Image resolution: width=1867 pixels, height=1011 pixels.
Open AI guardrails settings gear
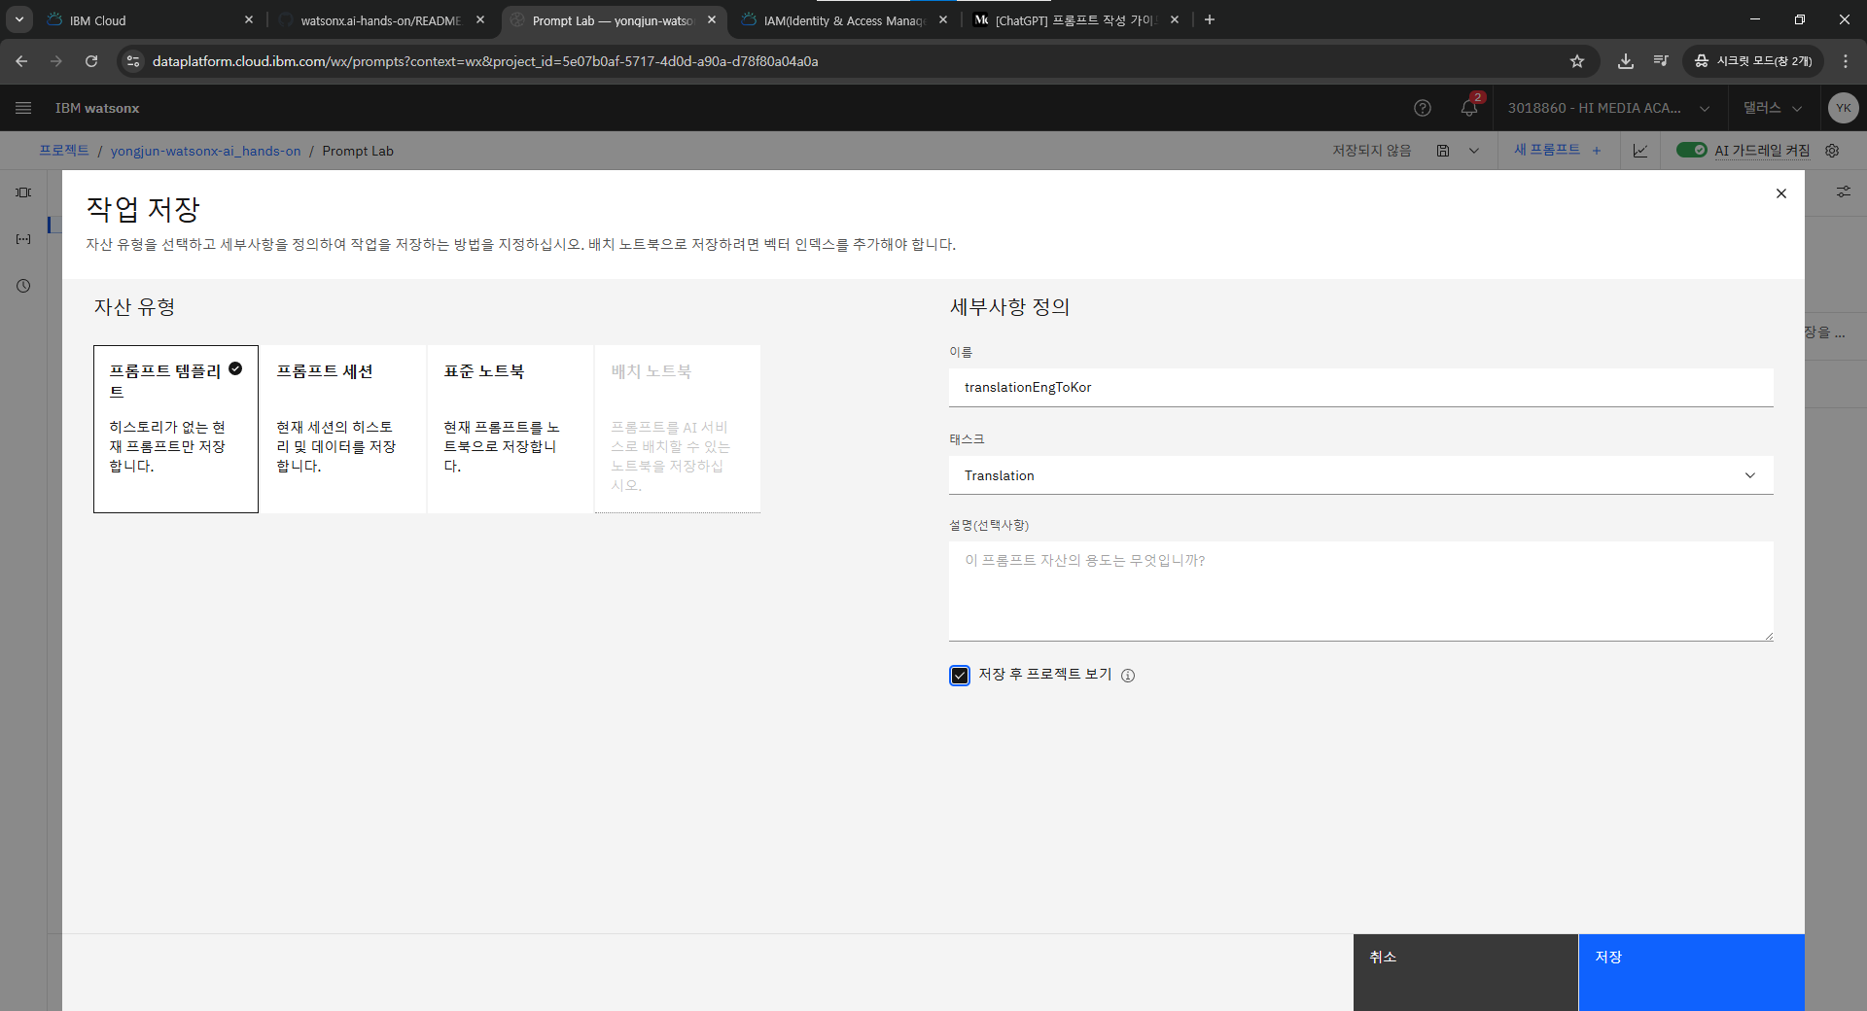point(1832,151)
